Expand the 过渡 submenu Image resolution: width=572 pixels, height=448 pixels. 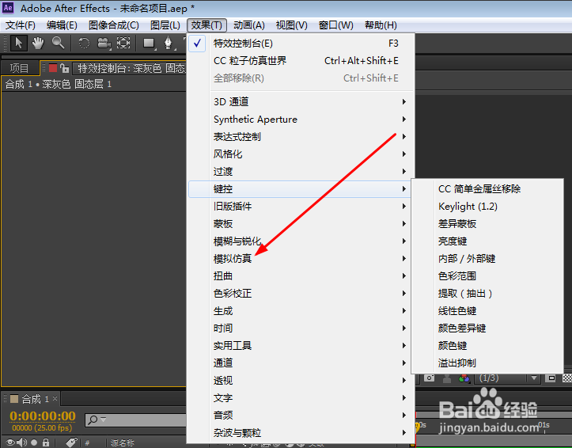pos(301,172)
